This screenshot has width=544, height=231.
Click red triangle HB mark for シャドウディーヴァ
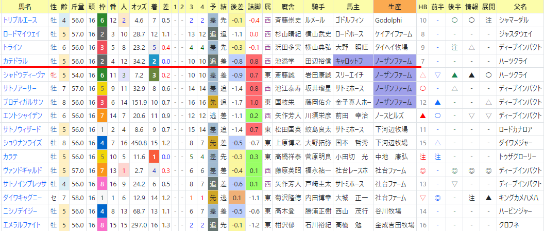[422, 75]
